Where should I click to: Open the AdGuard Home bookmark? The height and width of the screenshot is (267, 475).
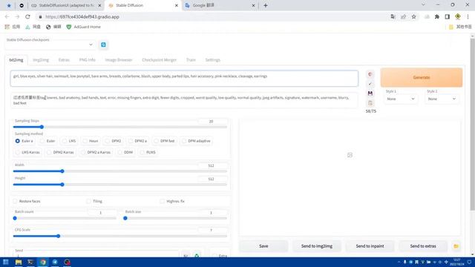click(x=83, y=27)
